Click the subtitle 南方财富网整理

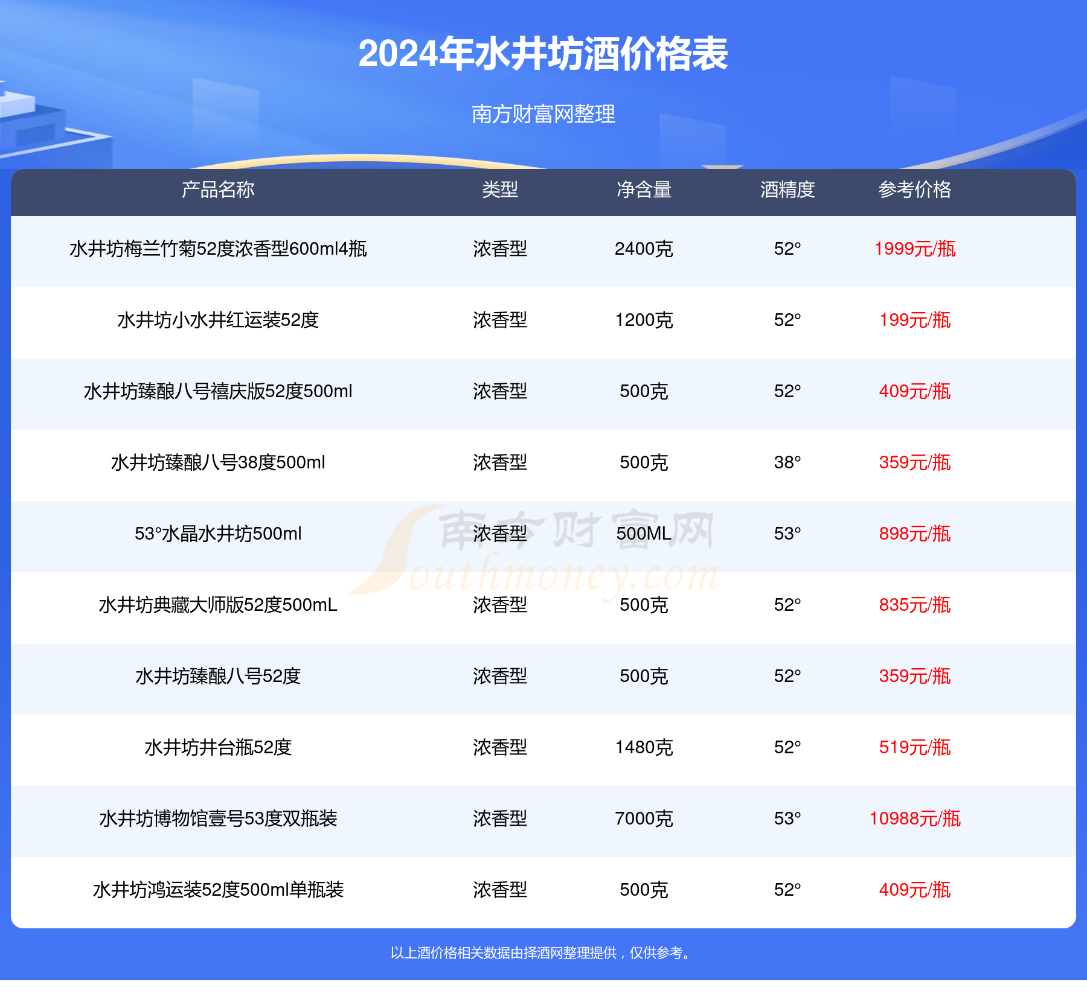[x=543, y=114]
